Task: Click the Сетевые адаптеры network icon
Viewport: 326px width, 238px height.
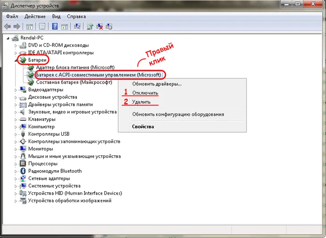Action: (x=23, y=178)
